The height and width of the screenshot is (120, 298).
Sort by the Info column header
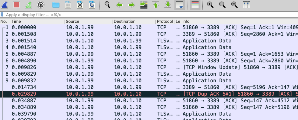pyautogui.click(x=240, y=22)
